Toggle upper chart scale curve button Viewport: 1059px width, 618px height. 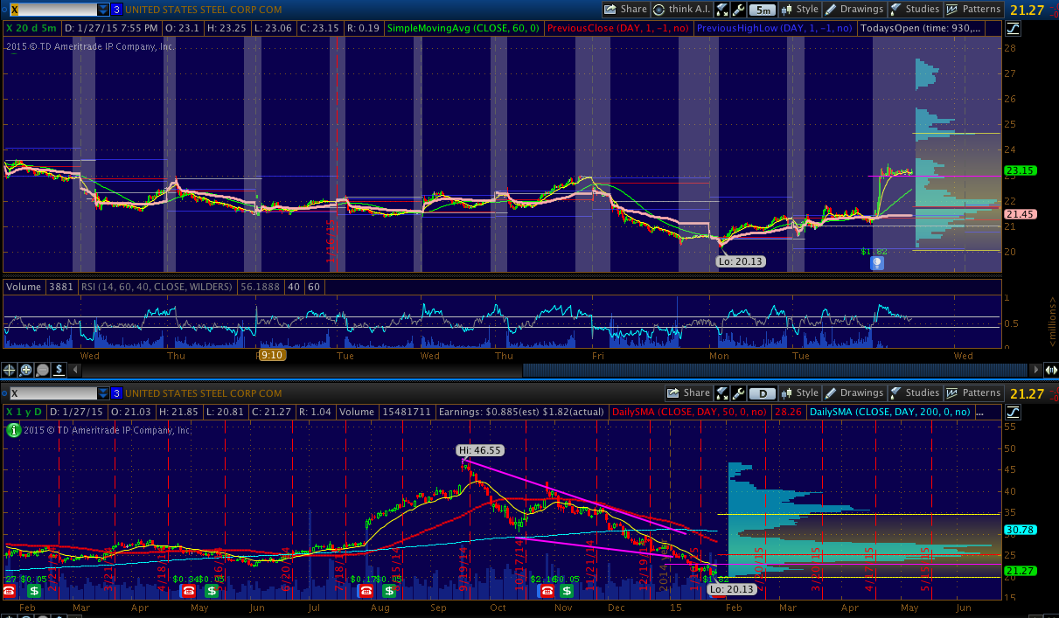pyautogui.click(x=1013, y=28)
